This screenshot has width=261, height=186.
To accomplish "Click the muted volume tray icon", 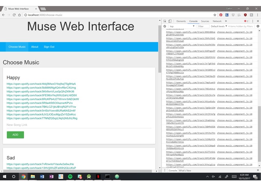I will [x=213, y=177].
